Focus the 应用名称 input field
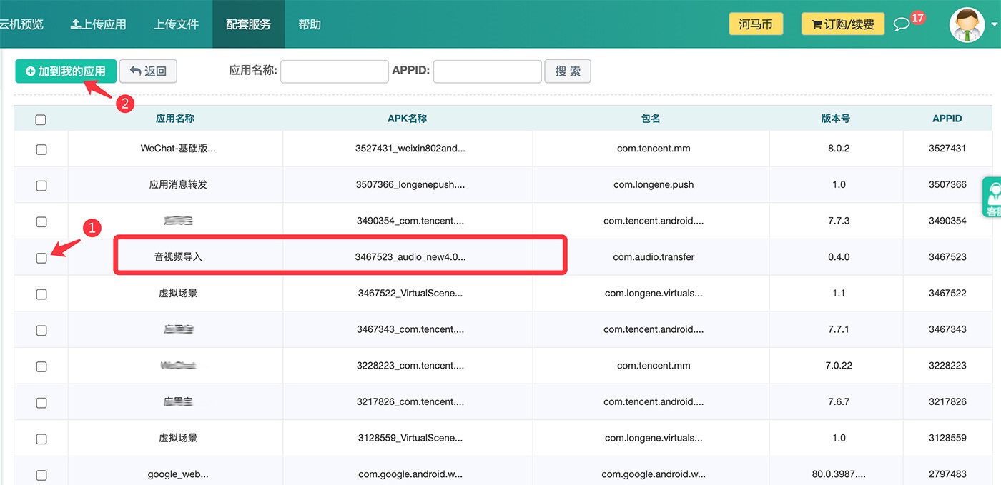Viewport: 1001px width, 485px height. click(x=335, y=71)
